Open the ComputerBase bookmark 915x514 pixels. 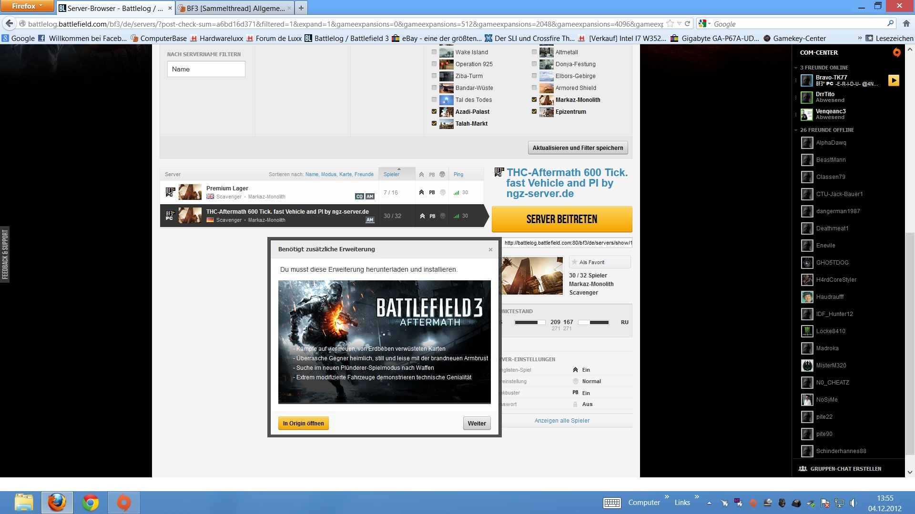(159, 38)
